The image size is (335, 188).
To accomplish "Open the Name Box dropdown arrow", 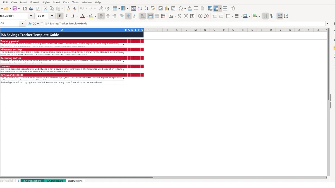I will 23,24.
